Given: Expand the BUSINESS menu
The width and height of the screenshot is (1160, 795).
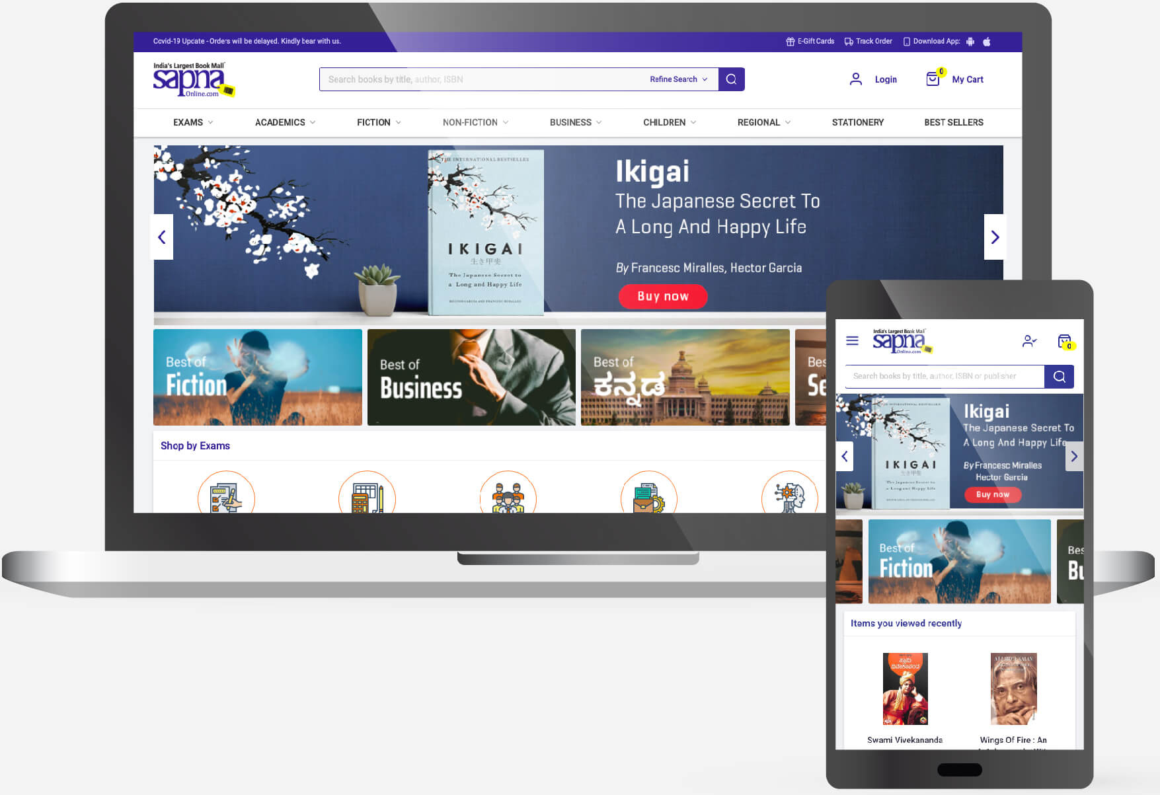Looking at the screenshot, I should 576,122.
